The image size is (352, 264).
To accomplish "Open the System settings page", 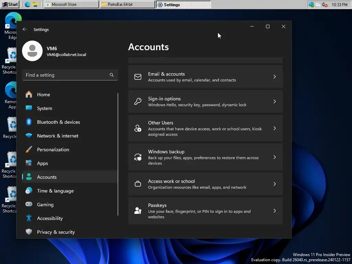I will [x=69, y=108].
